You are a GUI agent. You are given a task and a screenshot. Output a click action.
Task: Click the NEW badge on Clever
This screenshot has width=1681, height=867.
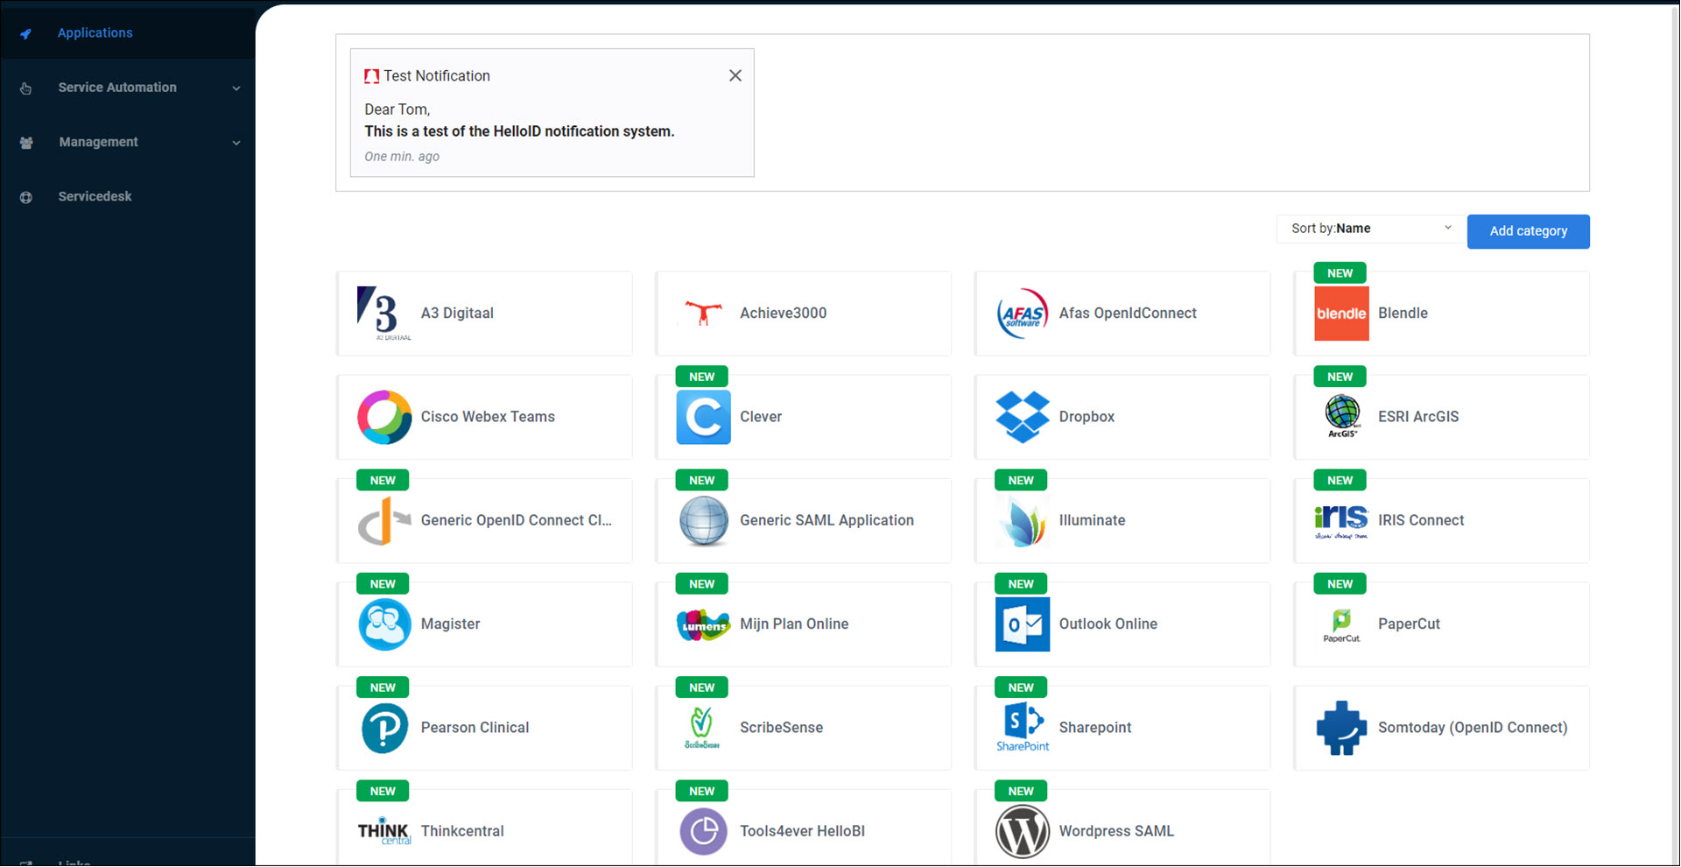pos(702,377)
